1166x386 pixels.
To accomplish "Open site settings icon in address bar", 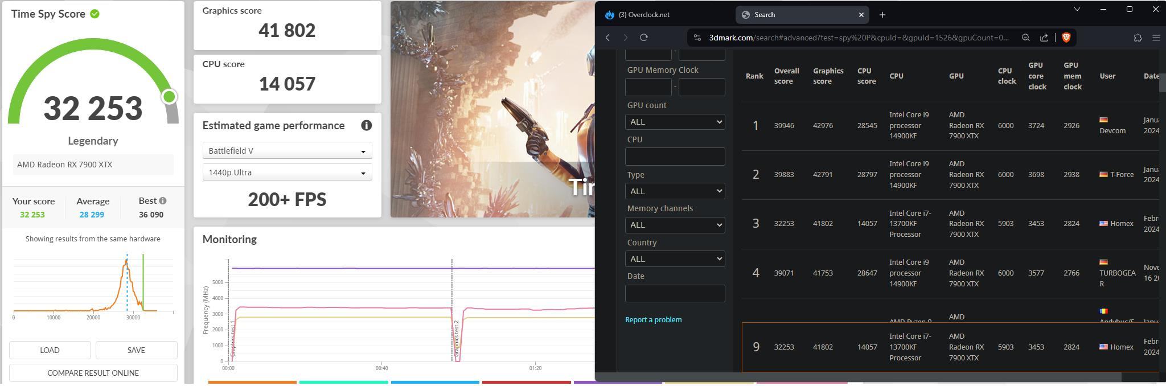I will [x=697, y=38].
